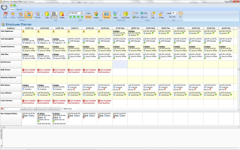Expand the Apply dropdown arrow

click(x=120, y=15)
